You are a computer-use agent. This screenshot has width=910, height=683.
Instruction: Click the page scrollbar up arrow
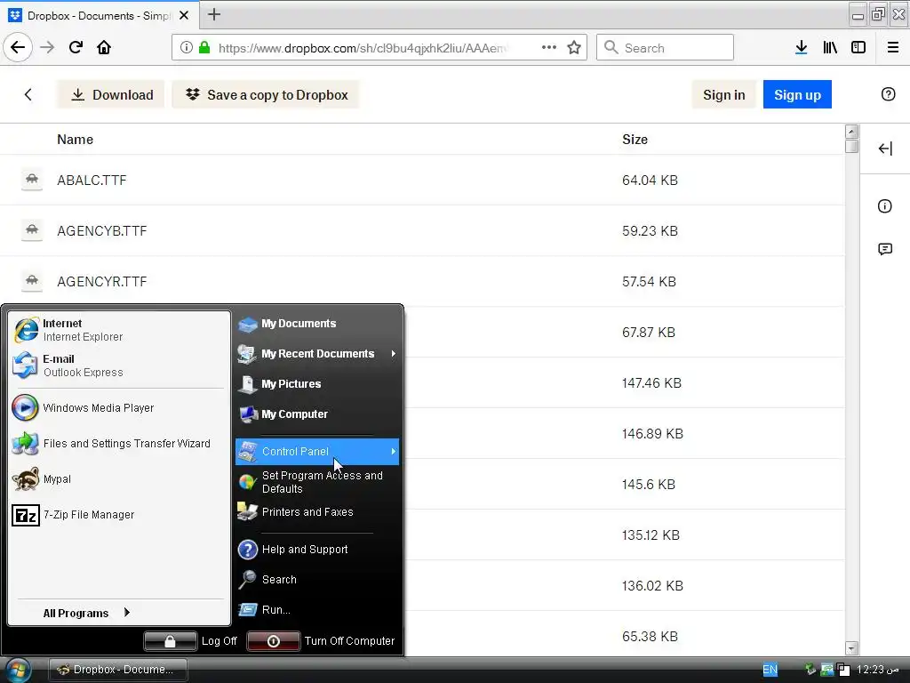point(851,132)
